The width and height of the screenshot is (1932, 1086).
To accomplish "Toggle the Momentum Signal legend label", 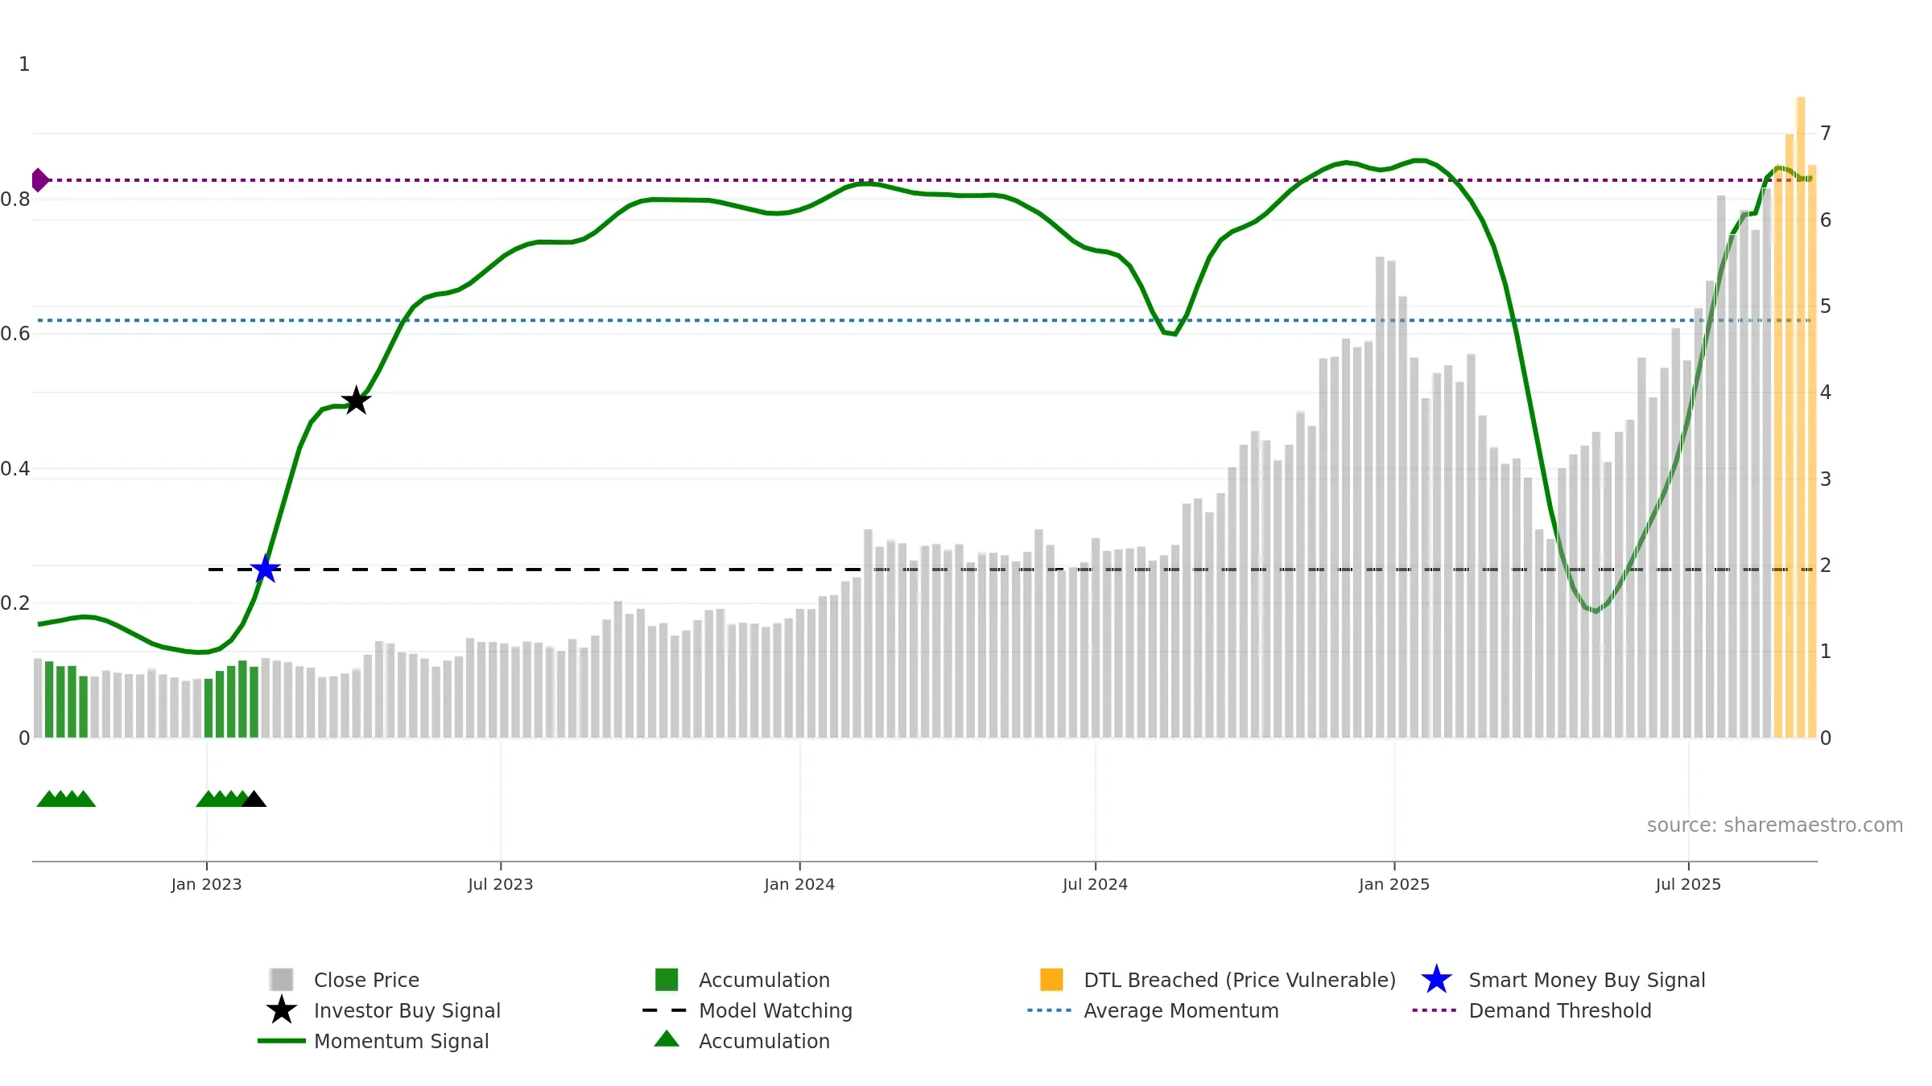I will (x=401, y=1041).
